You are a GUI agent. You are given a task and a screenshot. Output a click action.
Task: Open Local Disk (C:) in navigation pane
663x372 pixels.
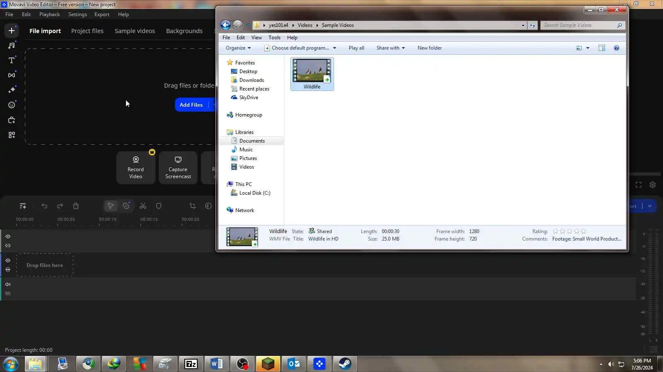(255, 193)
